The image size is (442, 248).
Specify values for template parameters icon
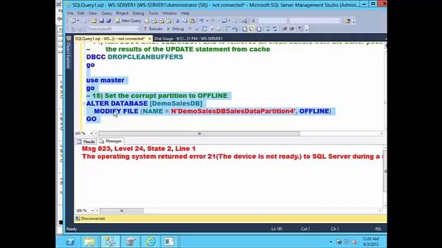tap(301, 29)
